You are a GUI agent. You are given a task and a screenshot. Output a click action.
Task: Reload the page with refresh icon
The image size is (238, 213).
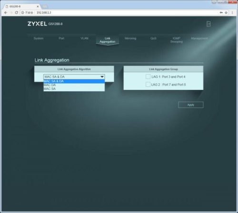16,12
